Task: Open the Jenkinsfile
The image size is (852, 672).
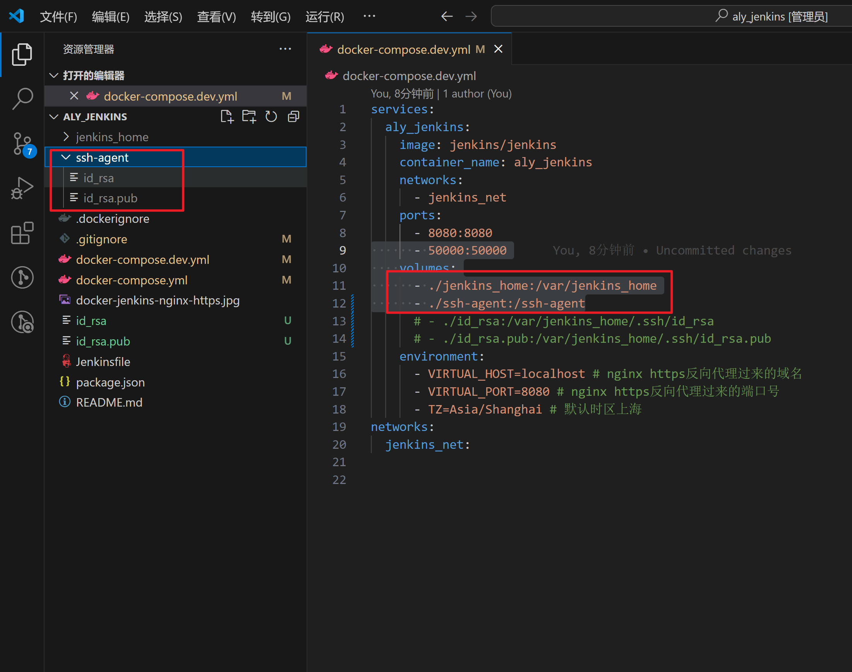Action: pos(176,362)
